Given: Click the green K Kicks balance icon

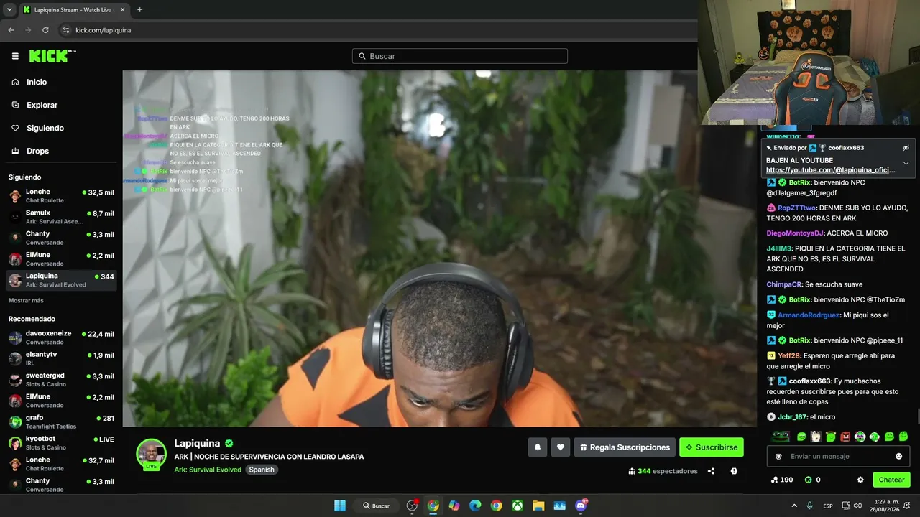Looking at the screenshot, I should point(808,480).
